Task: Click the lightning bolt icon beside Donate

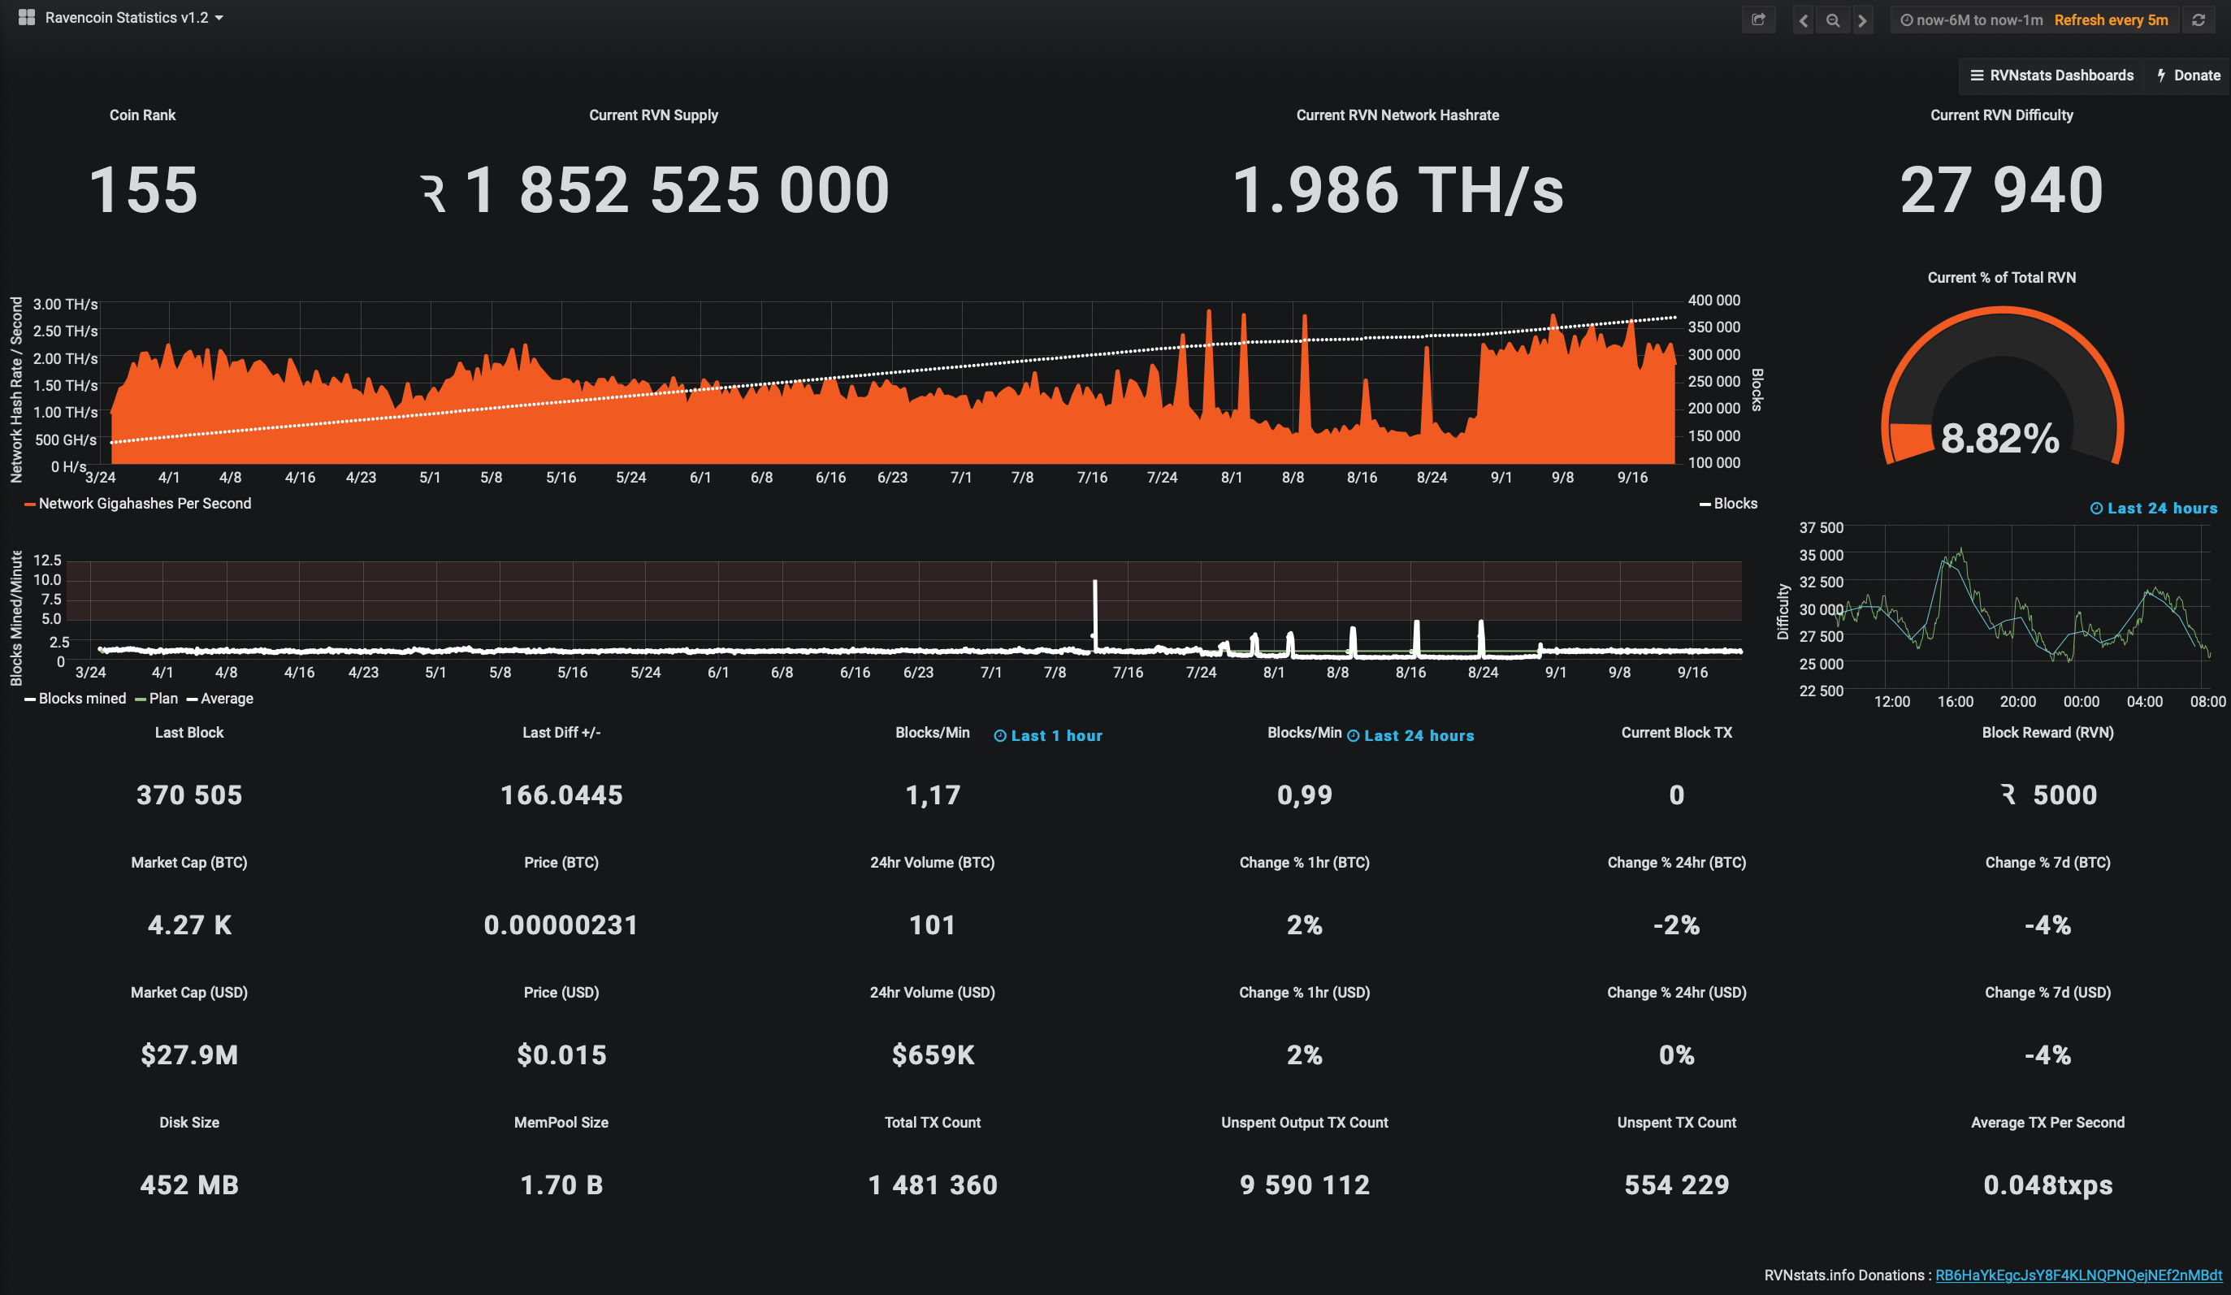Action: pyautogui.click(x=2161, y=76)
